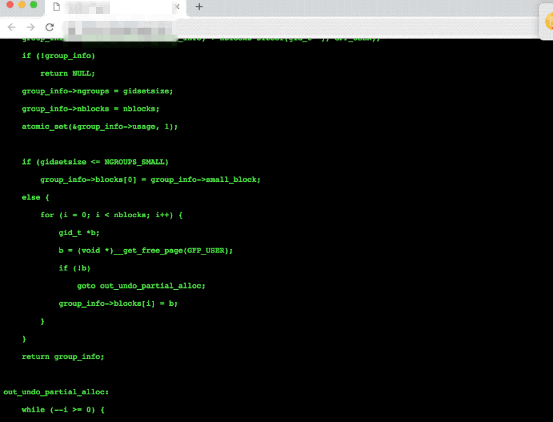Click line 'group_info->ngroups = gidsetsize;'
Screen dimensions: 553x422
pos(97,91)
